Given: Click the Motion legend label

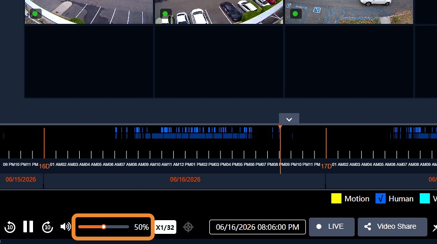Looking at the screenshot, I should (357, 199).
